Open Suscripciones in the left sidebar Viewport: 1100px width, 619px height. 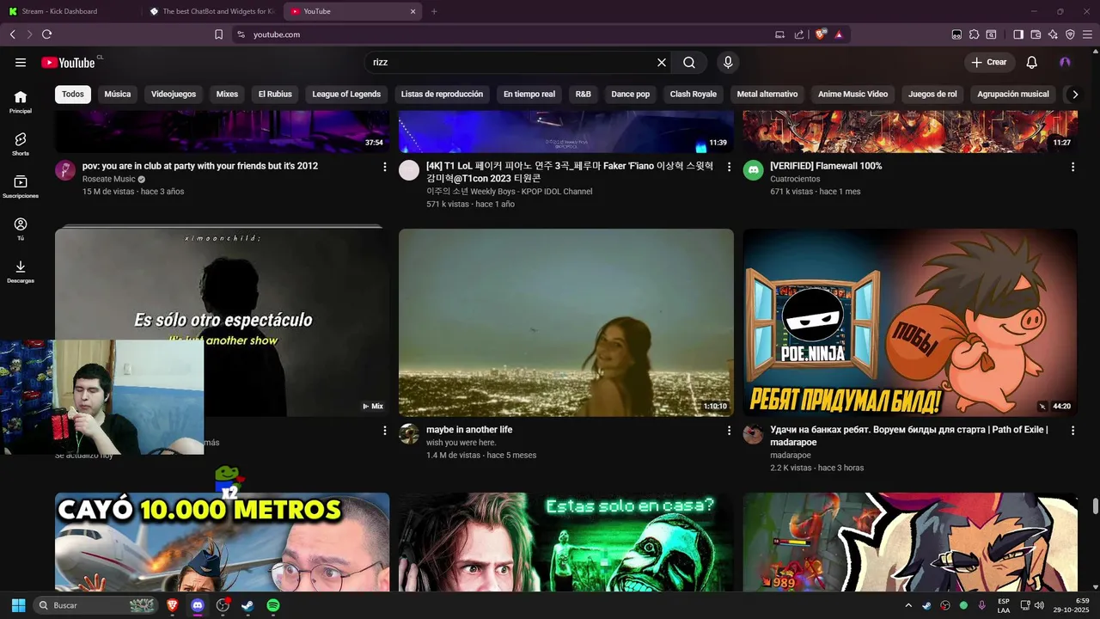tap(21, 187)
